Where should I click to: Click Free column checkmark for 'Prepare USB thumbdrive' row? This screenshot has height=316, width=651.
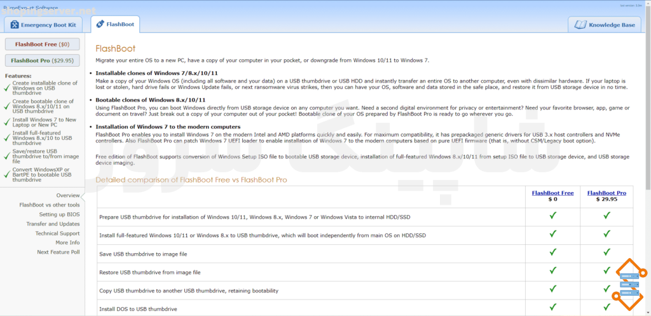point(552,216)
